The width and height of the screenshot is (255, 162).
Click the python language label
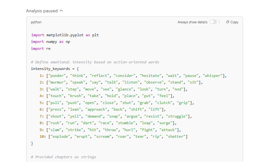36,22
